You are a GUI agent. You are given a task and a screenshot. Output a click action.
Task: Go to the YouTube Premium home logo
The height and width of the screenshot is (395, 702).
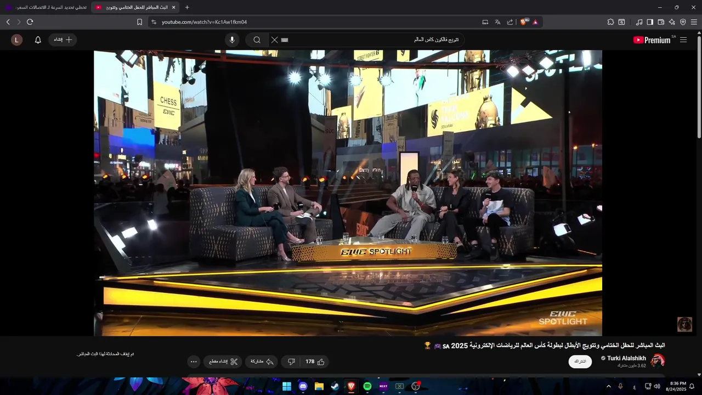tap(652, 40)
